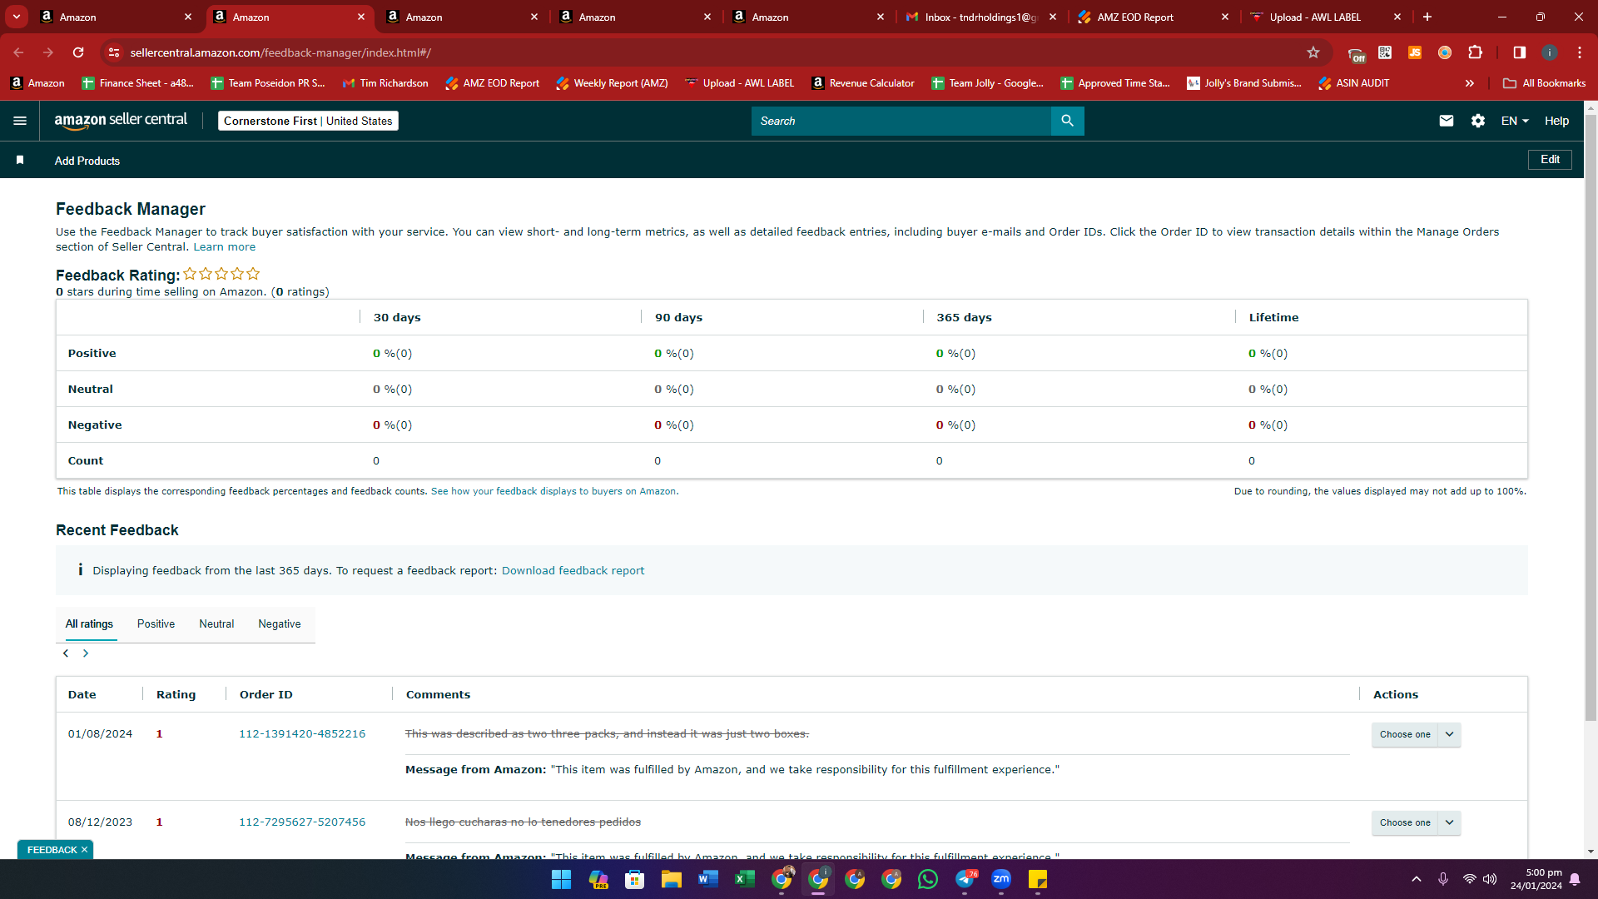The height and width of the screenshot is (899, 1598).
Task: Reload the page
Action: (x=78, y=52)
